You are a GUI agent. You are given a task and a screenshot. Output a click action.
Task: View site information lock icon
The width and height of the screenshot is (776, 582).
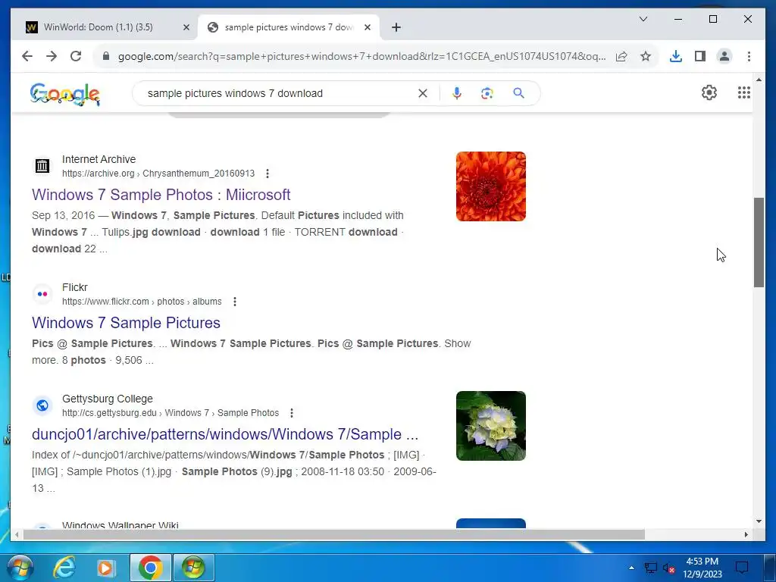[x=105, y=56]
